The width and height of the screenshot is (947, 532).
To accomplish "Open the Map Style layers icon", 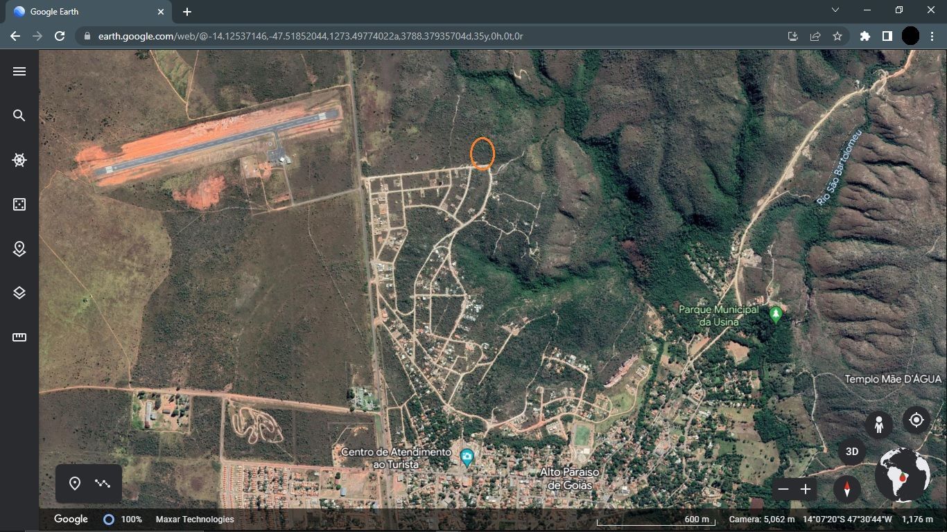I will 19,293.
